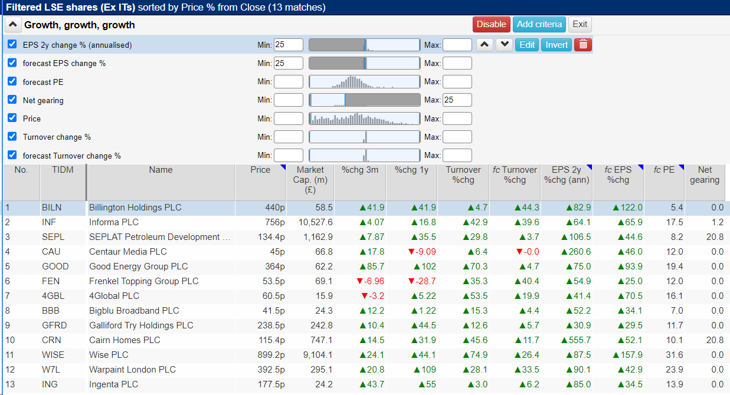Invert the EPS 2y change filter
This screenshot has height=395, width=730.
click(x=556, y=45)
